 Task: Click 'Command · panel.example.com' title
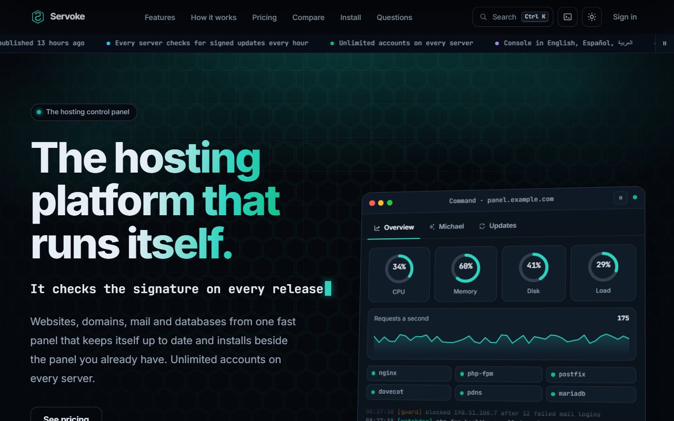point(501,200)
